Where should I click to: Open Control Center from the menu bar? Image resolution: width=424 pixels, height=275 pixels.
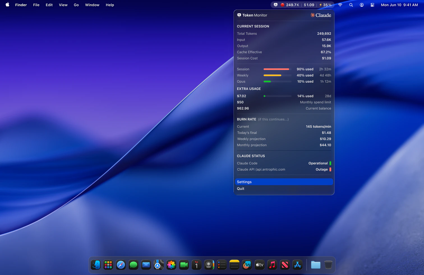(372, 5)
